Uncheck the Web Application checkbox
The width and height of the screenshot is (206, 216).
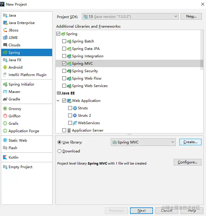click(64, 100)
